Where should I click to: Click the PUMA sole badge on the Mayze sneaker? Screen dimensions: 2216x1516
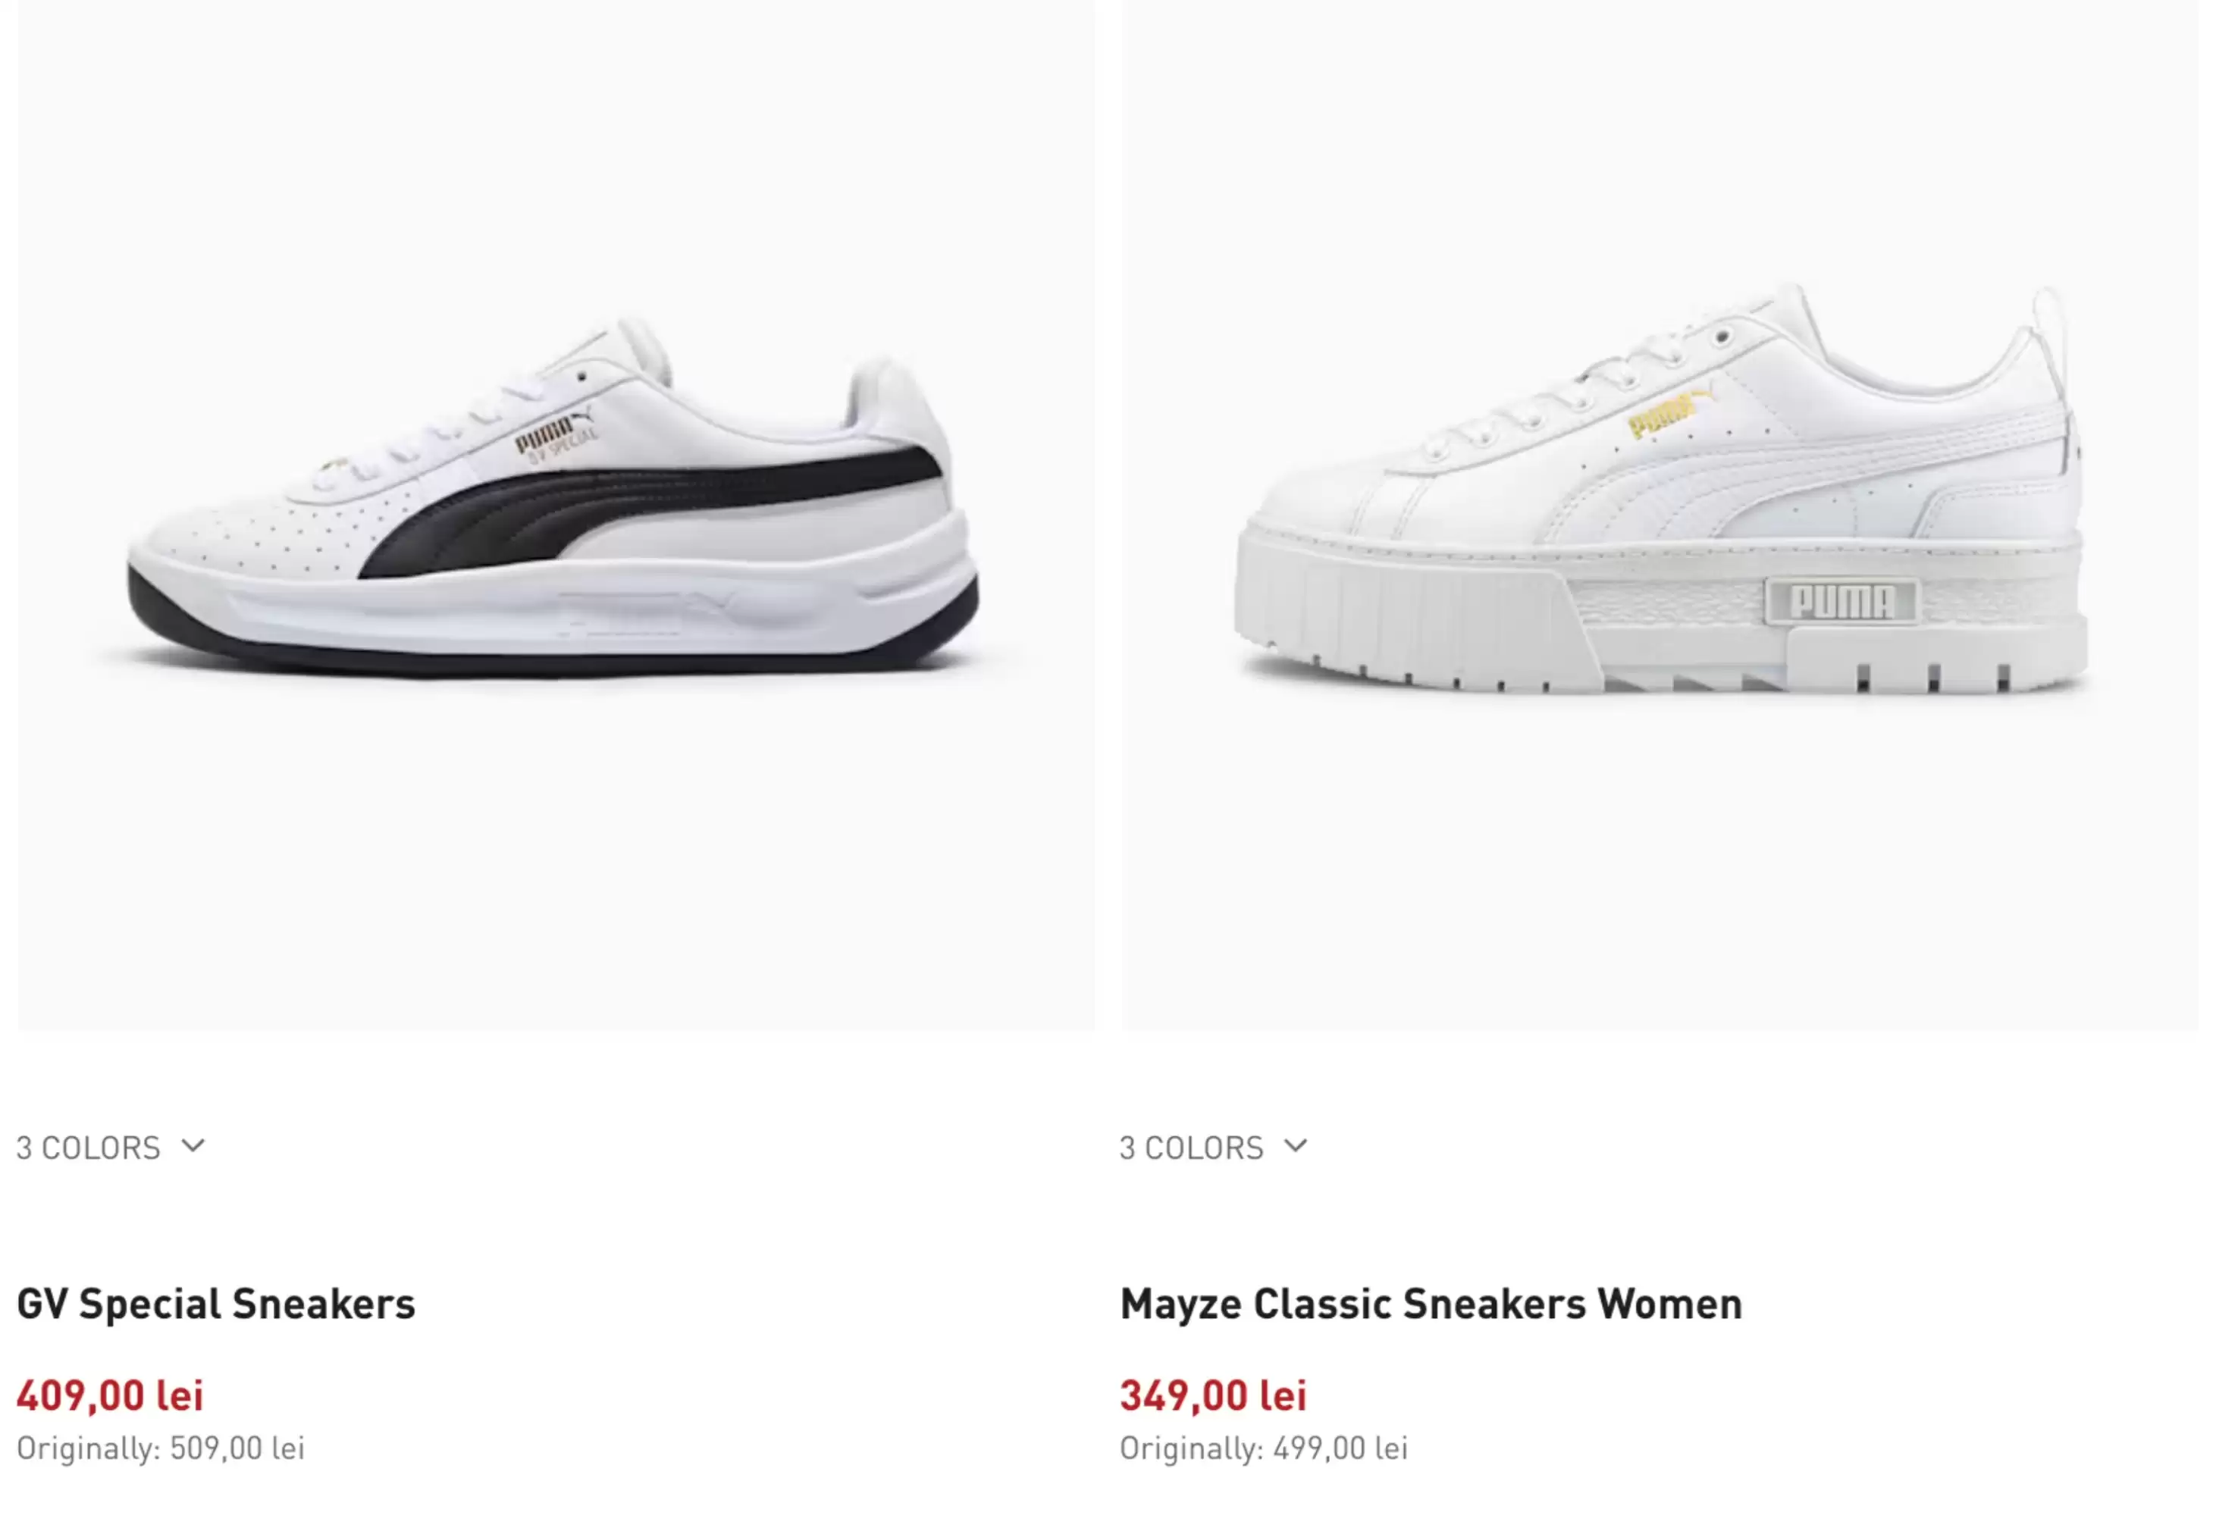[x=1841, y=602]
